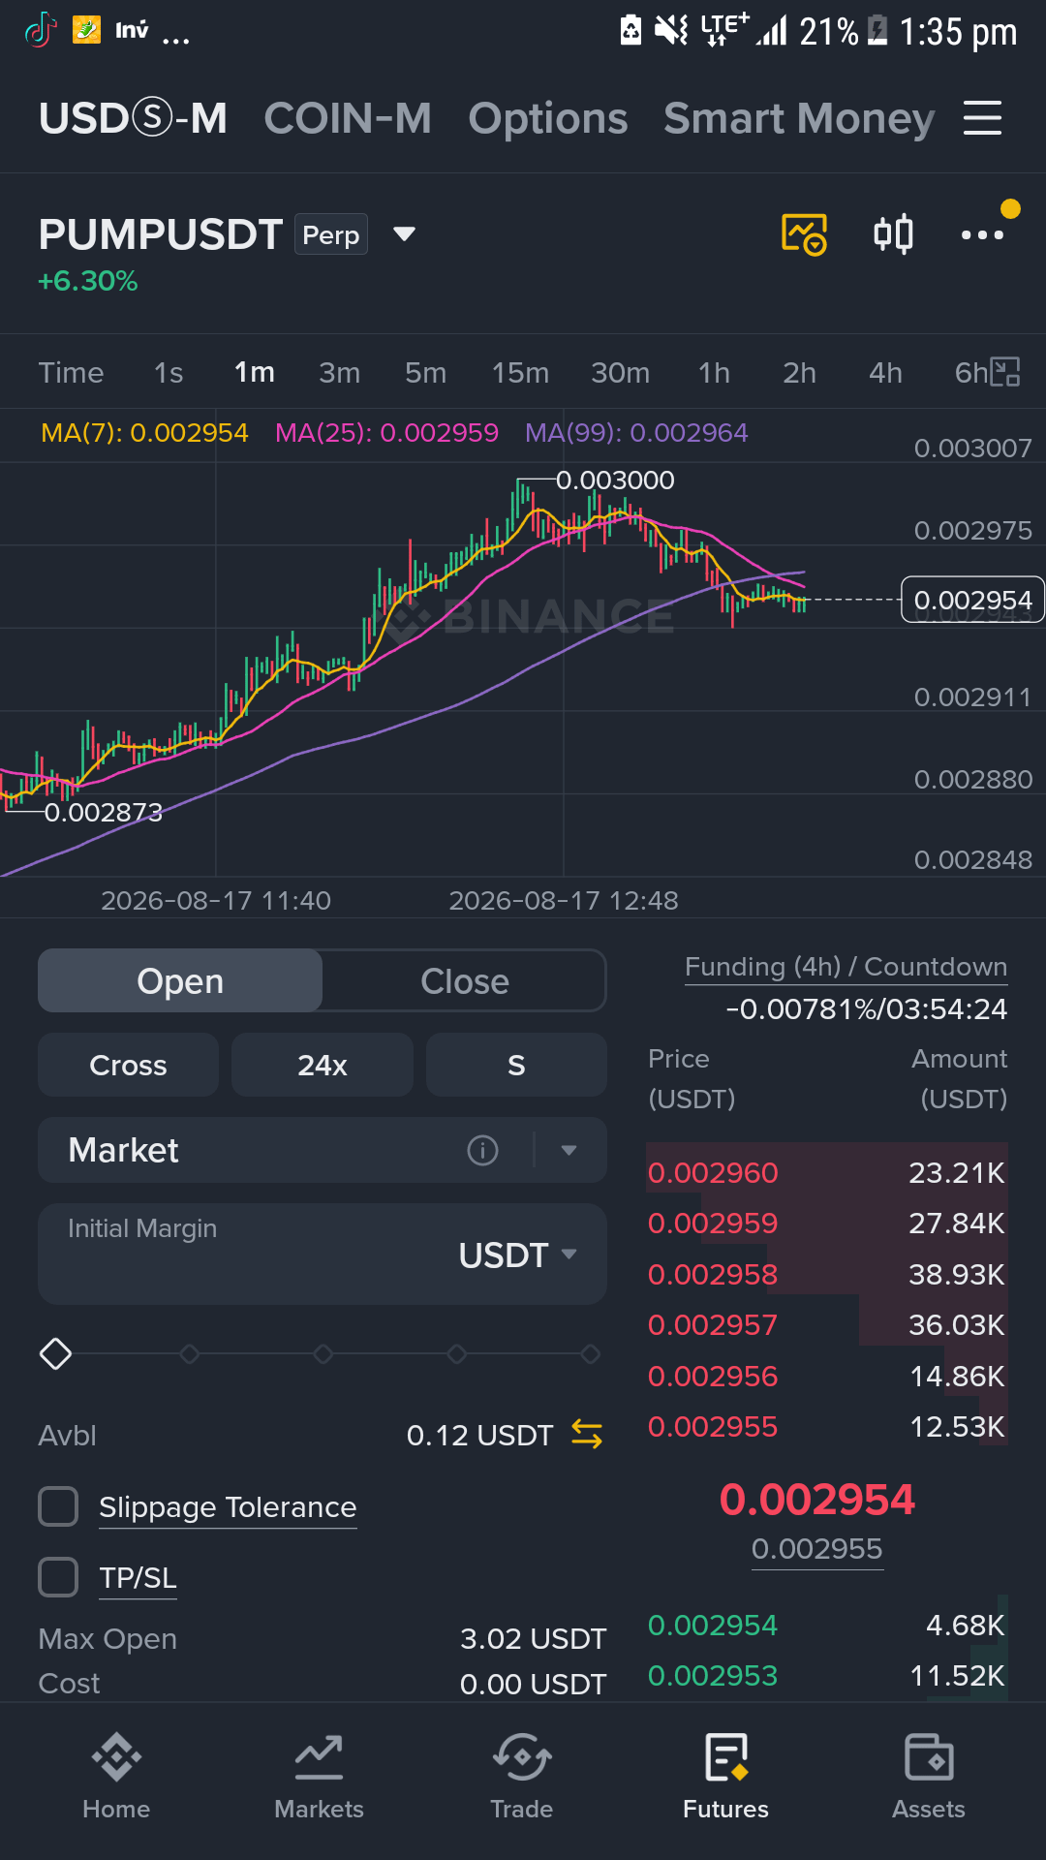The width and height of the screenshot is (1046, 1860).
Task: Tap the Market order info icon
Action: (x=482, y=1150)
